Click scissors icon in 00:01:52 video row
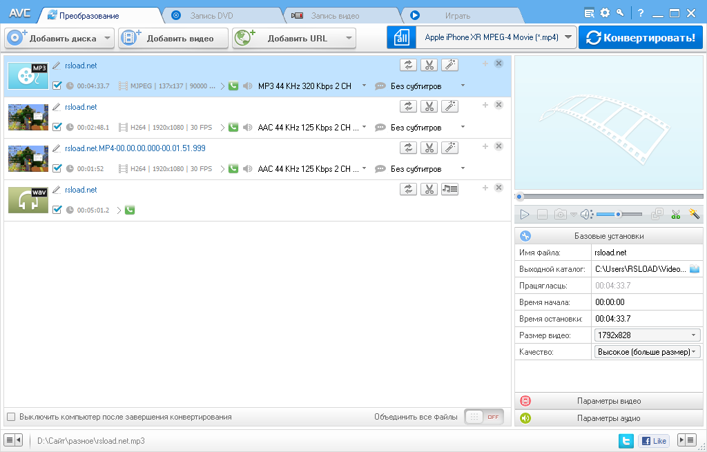 coord(429,148)
